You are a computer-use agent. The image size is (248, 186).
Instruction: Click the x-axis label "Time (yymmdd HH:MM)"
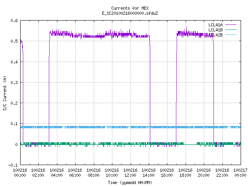[x=130, y=183]
